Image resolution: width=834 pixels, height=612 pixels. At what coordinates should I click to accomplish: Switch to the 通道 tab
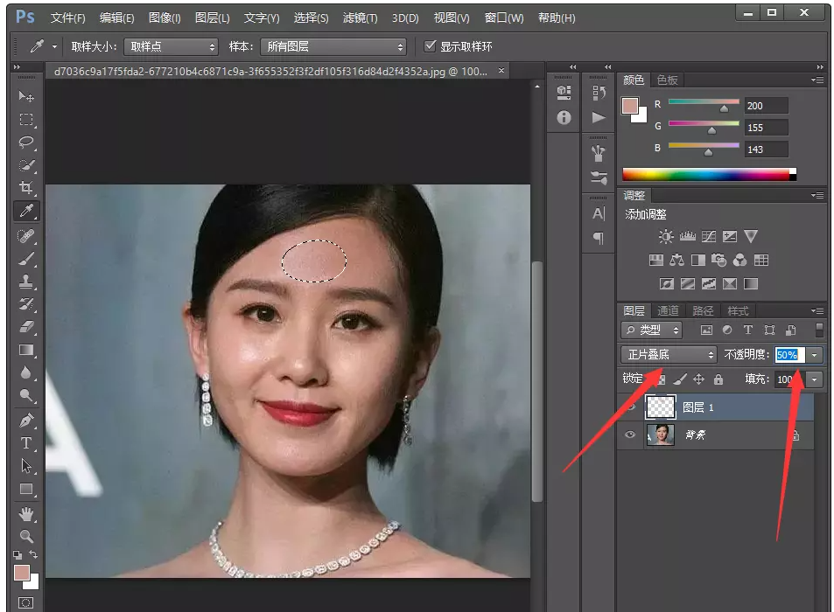pyautogui.click(x=668, y=310)
